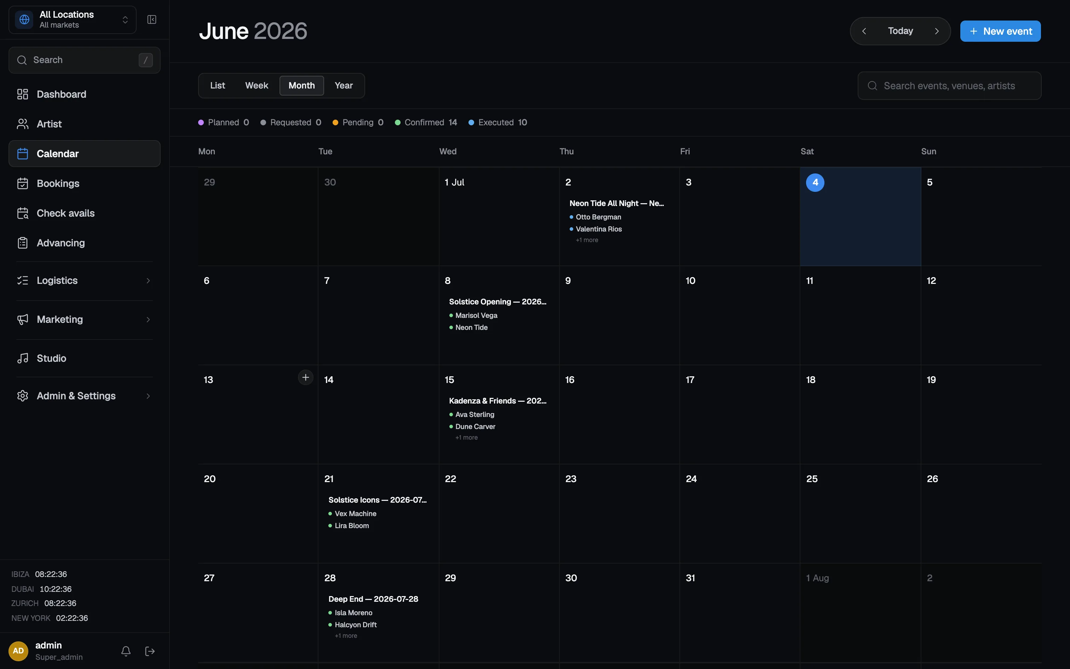Click Vex Machine entry
This screenshot has width=1070, height=669.
click(x=352, y=514)
